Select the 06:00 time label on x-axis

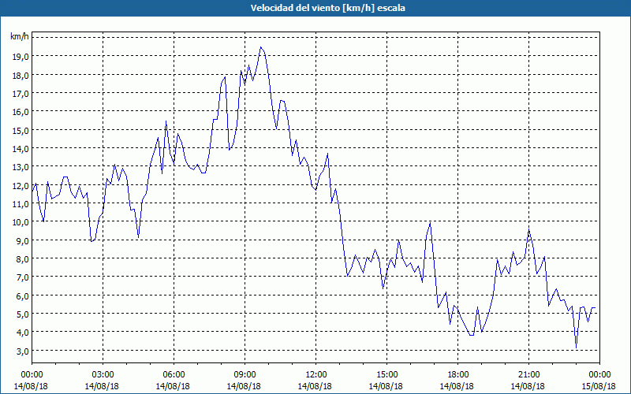174,375
